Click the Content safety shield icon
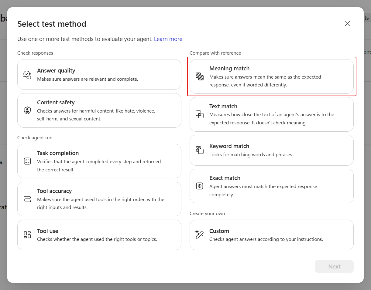Viewport: 371px width, 290px height. tap(27, 110)
